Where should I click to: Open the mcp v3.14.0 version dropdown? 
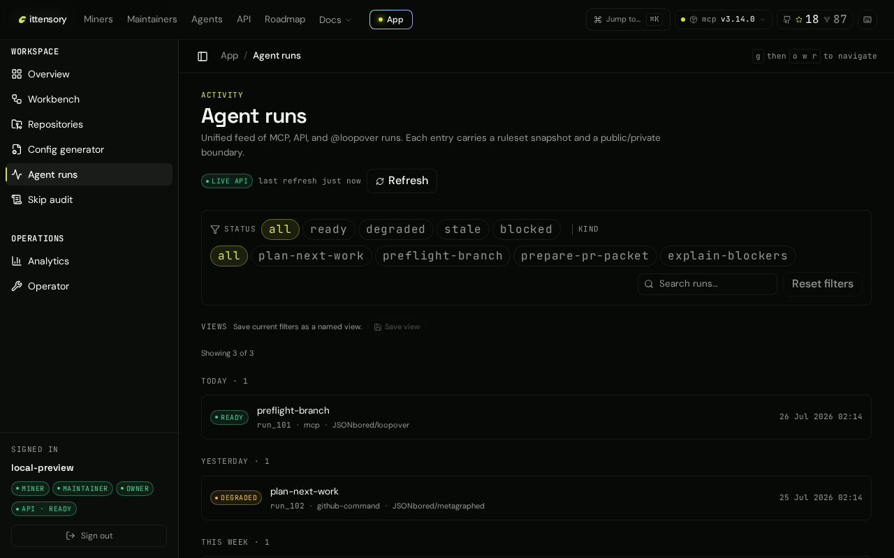point(724,20)
